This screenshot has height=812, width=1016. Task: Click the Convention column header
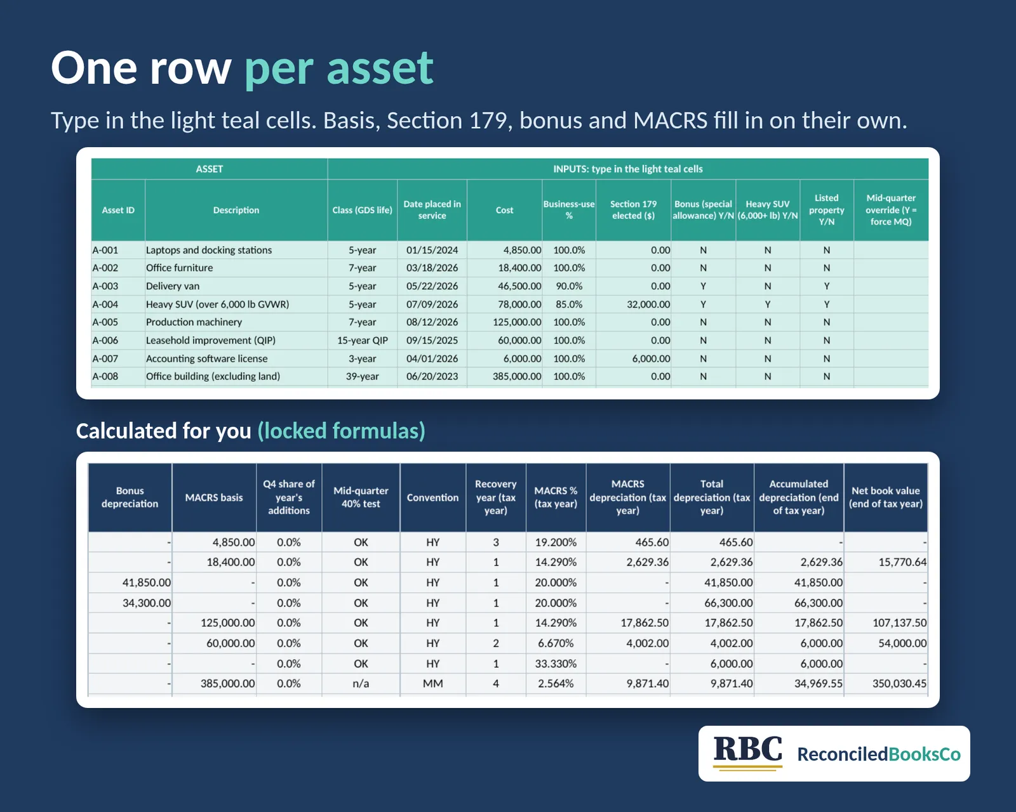[433, 497]
